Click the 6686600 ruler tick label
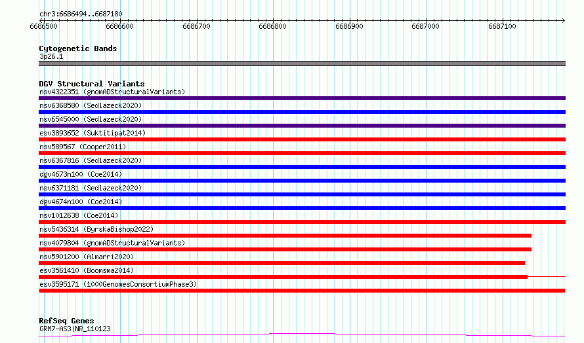 point(119,26)
